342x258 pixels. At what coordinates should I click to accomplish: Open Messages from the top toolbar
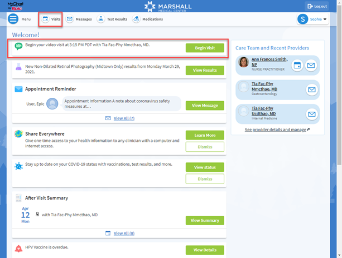(79, 19)
